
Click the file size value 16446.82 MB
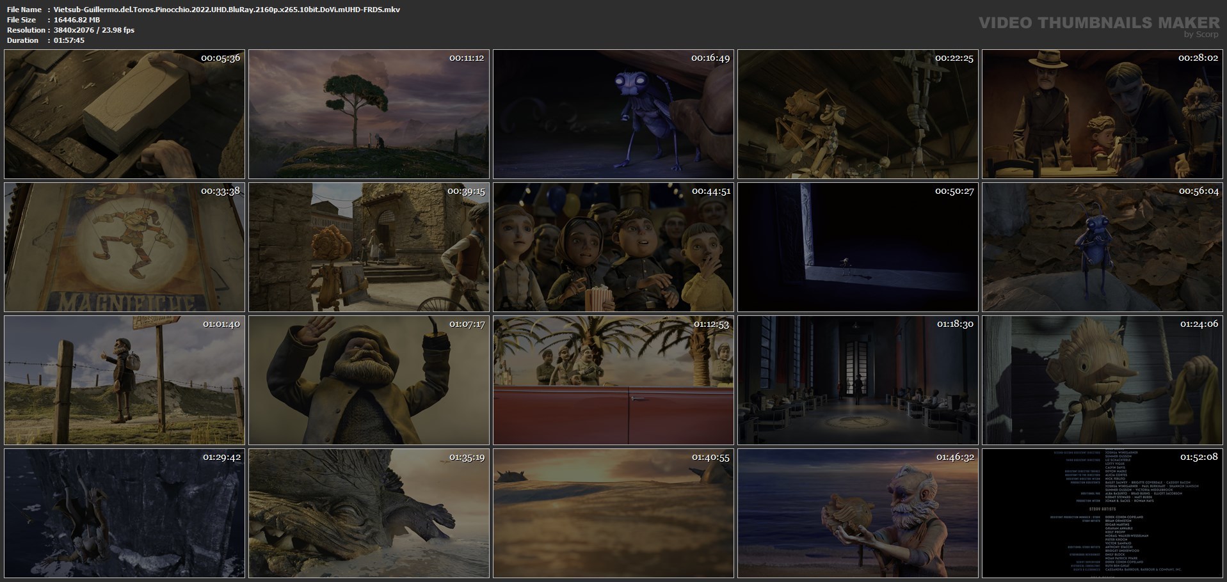pos(77,20)
